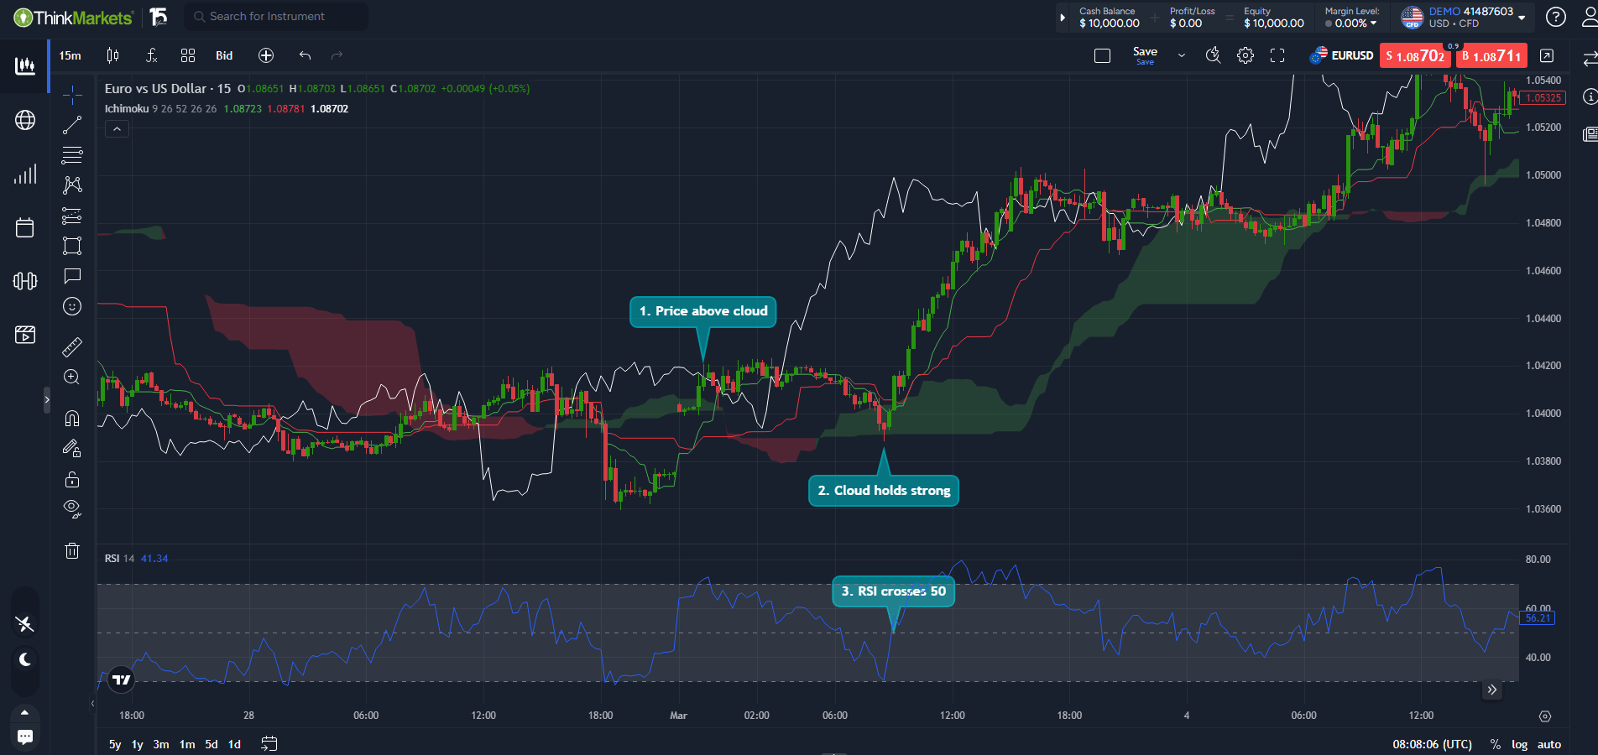This screenshot has height=755, width=1598.
Task: Enter fullscreen chart mode
Action: coord(1278,55)
